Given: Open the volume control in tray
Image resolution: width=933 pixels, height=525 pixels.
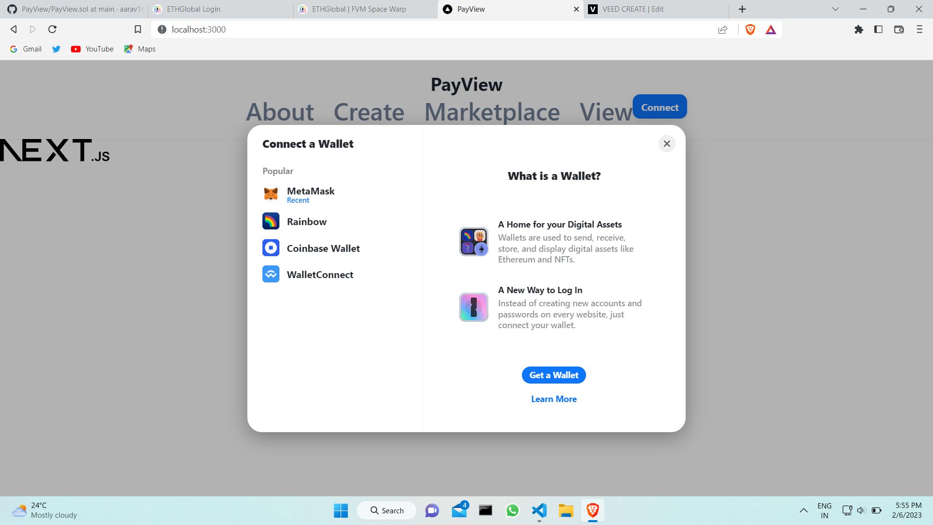Looking at the screenshot, I should pos(861,510).
